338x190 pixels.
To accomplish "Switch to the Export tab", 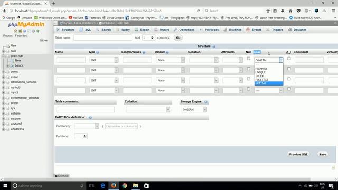I will pos(142,30).
